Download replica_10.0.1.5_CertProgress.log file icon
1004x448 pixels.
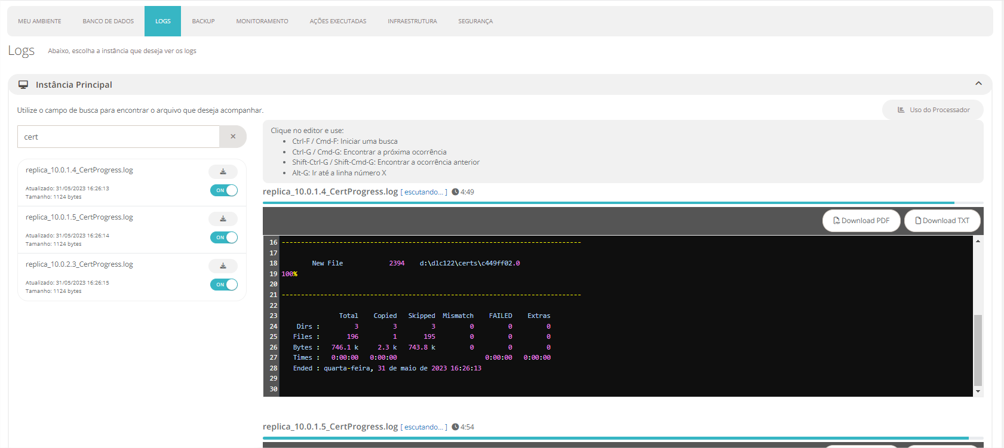coord(223,219)
